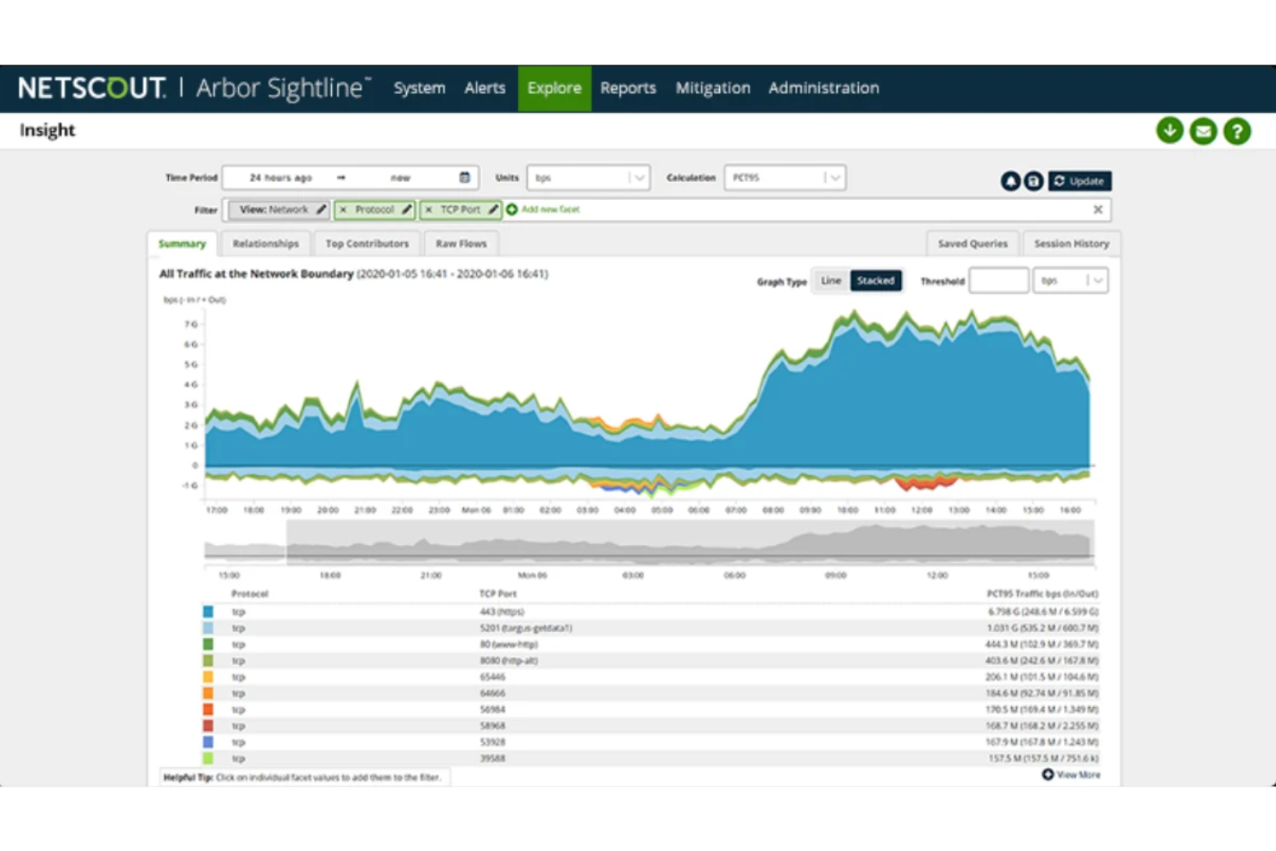Click the Update button

click(1079, 181)
